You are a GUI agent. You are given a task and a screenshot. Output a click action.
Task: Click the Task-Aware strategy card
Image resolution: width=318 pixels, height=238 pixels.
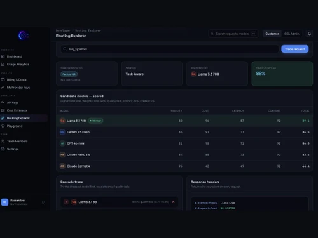pos(152,74)
